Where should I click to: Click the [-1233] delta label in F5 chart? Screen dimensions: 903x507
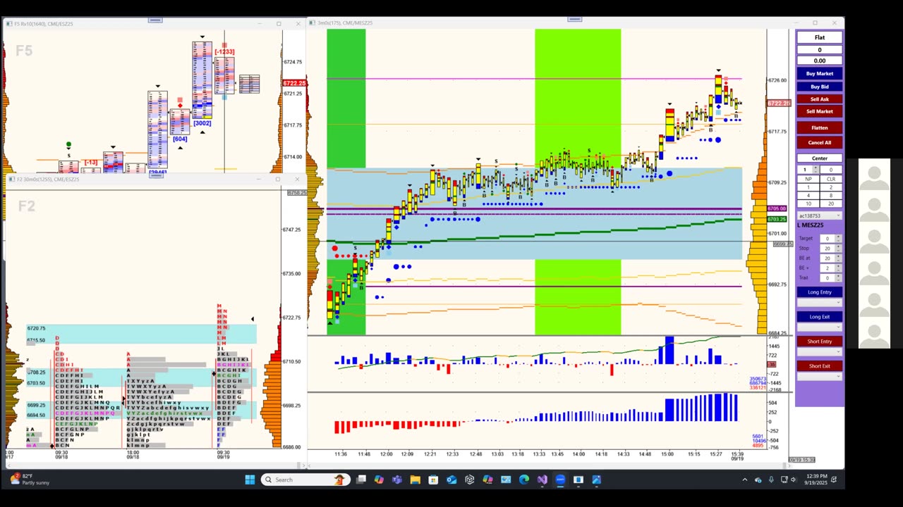(224, 51)
